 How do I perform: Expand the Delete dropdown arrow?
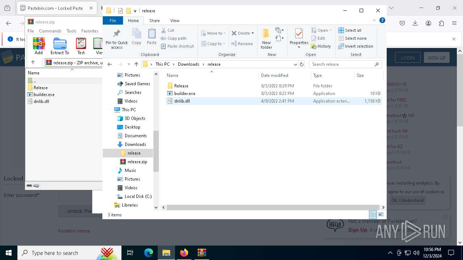[252, 33]
